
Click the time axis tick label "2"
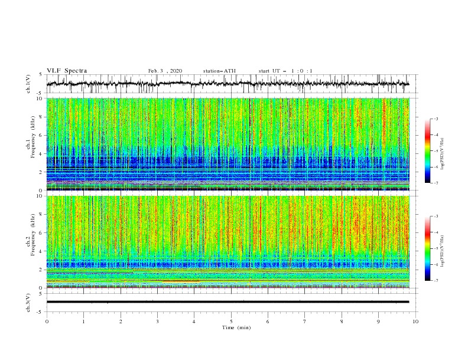pos(121,321)
